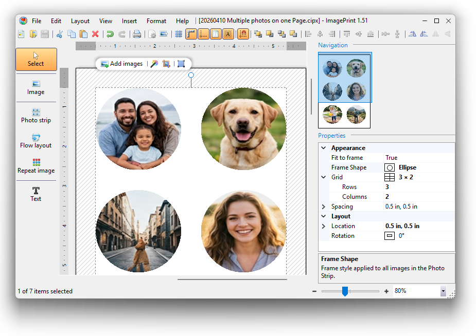Image resolution: width=476 pixels, height=336 pixels.
Task: Click the zoom slider handle
Action: [x=345, y=291]
